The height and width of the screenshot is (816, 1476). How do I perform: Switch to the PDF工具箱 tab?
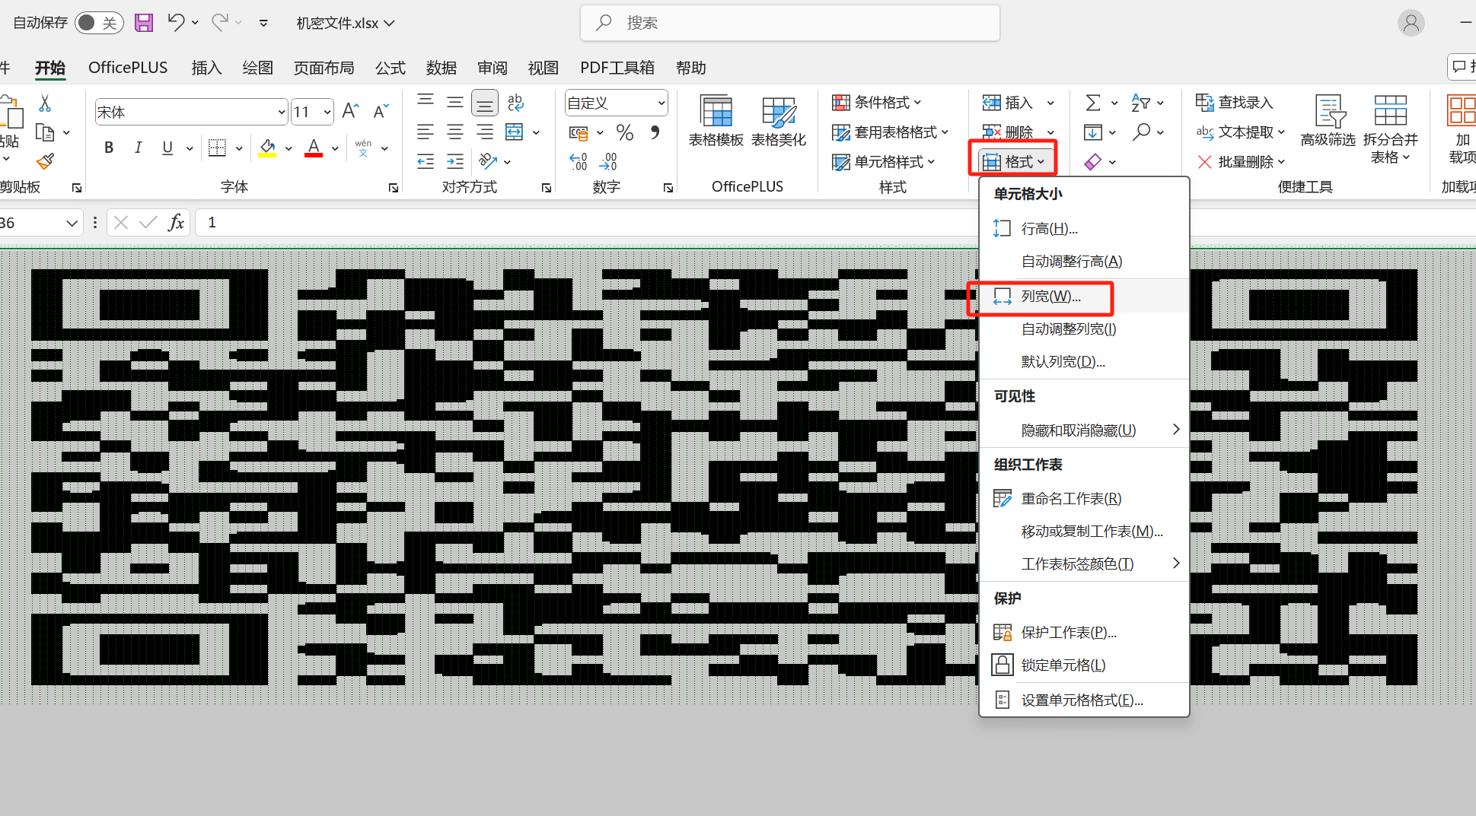pyautogui.click(x=617, y=68)
